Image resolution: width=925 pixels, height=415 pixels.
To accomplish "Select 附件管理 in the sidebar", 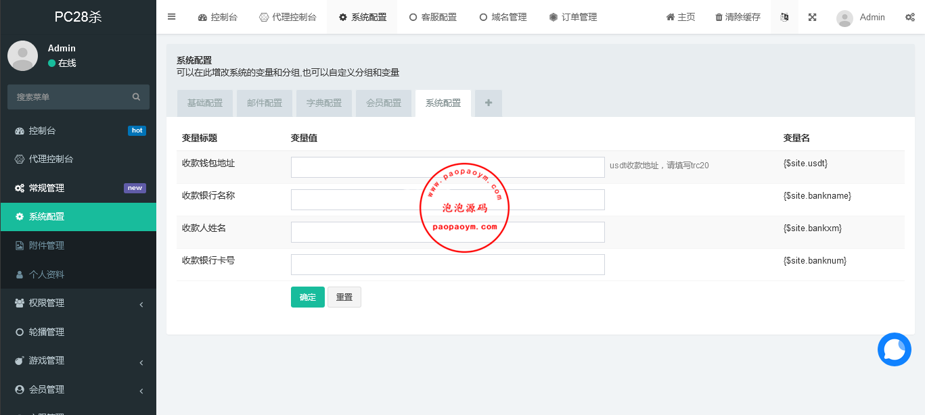I will coord(46,246).
